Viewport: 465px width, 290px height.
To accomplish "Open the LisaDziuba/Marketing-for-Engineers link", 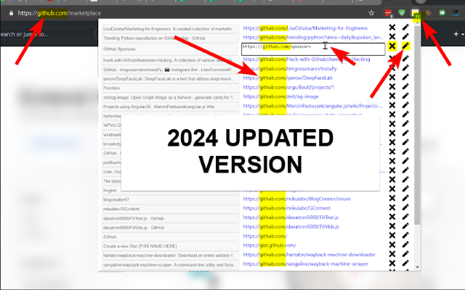I will [x=305, y=28].
